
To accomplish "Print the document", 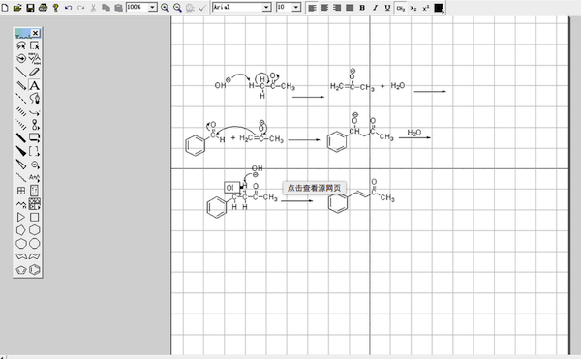I will [43, 8].
